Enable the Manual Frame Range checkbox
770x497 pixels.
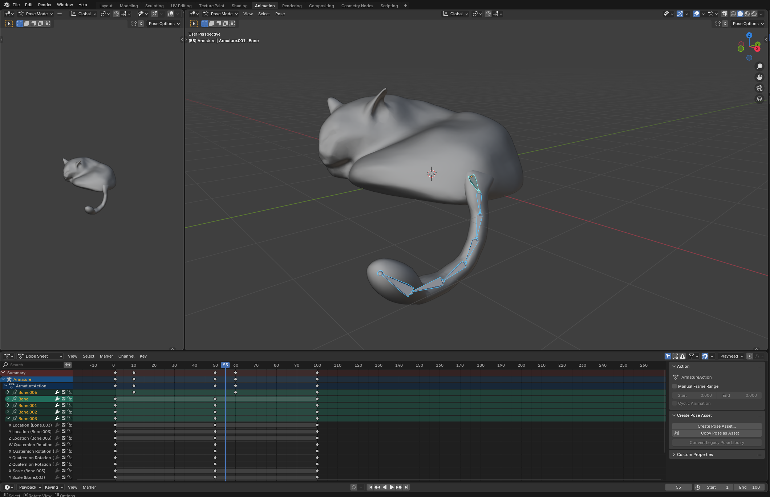[x=674, y=386]
